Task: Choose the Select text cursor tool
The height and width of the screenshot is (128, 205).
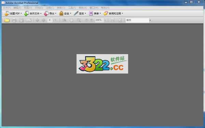Action: pos(64,20)
